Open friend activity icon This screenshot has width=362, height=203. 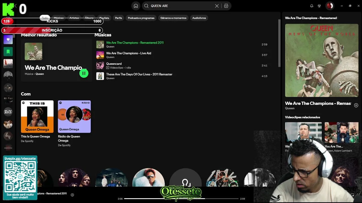(x=319, y=6)
